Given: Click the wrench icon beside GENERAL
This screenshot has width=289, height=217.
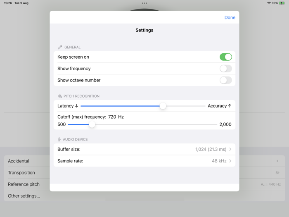Looking at the screenshot, I should 60,47.
